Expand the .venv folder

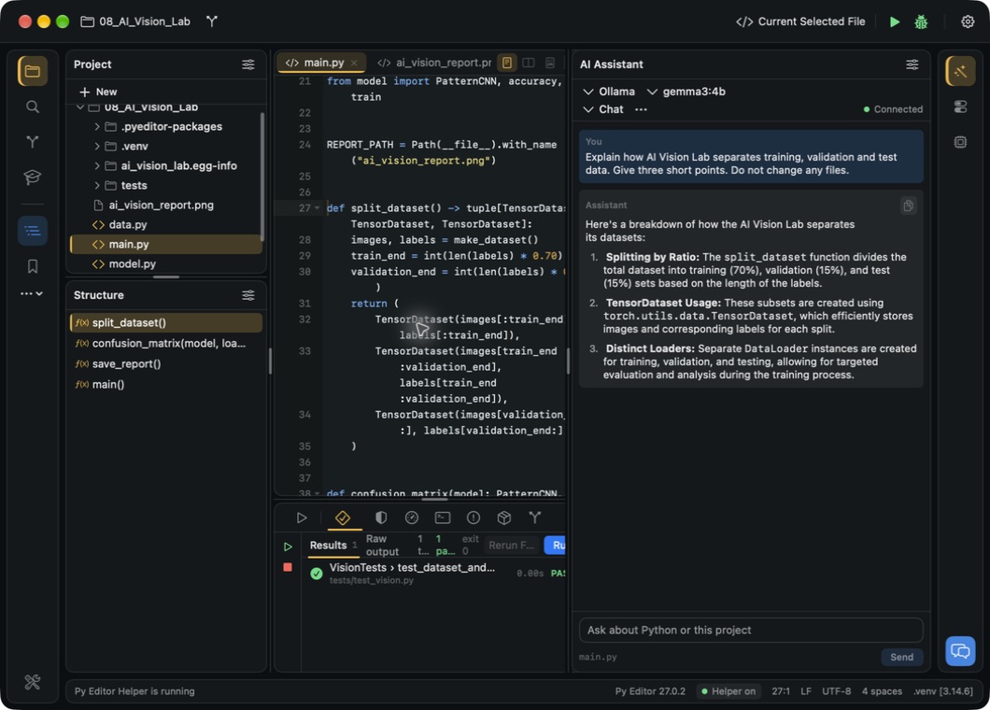click(96, 146)
